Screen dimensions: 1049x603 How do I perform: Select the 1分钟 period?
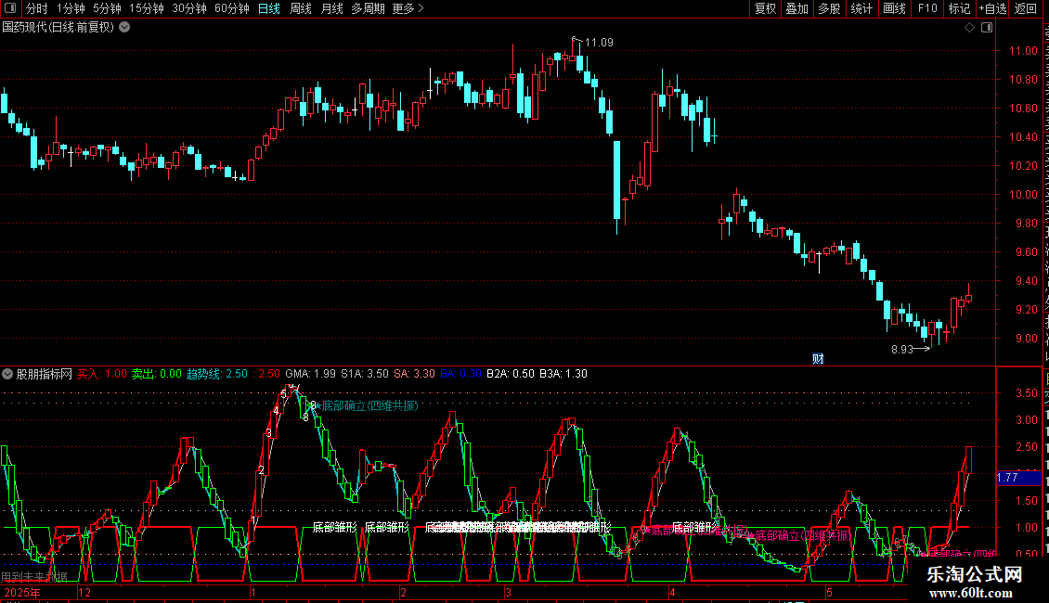pos(71,8)
